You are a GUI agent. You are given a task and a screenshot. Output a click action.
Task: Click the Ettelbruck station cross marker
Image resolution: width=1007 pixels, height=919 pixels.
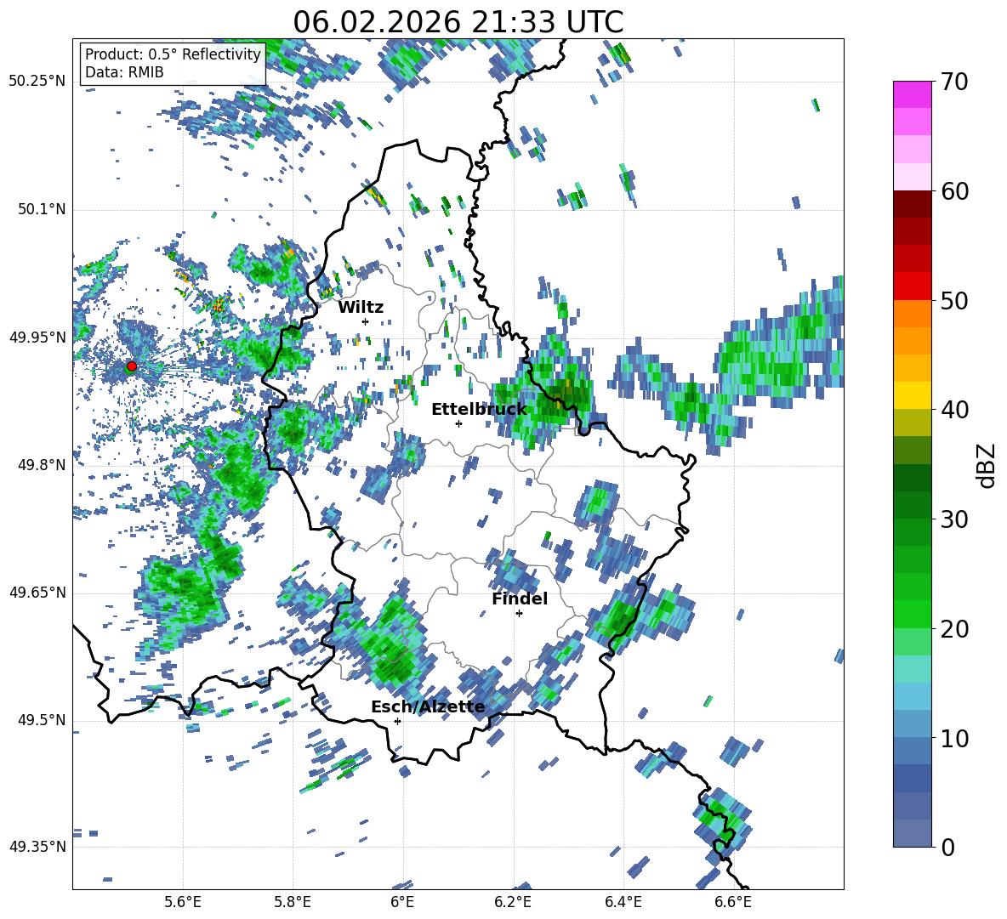[458, 423]
